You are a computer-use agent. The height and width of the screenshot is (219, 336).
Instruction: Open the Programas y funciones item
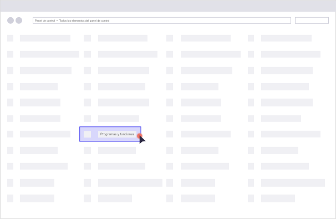point(117,134)
